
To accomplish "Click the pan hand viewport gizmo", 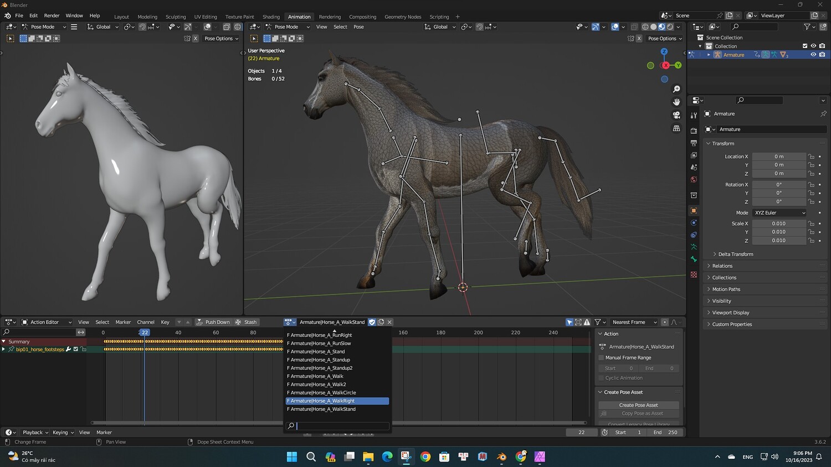I will pyautogui.click(x=676, y=102).
